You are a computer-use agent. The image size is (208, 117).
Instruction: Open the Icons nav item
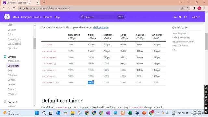coord(37,17)
